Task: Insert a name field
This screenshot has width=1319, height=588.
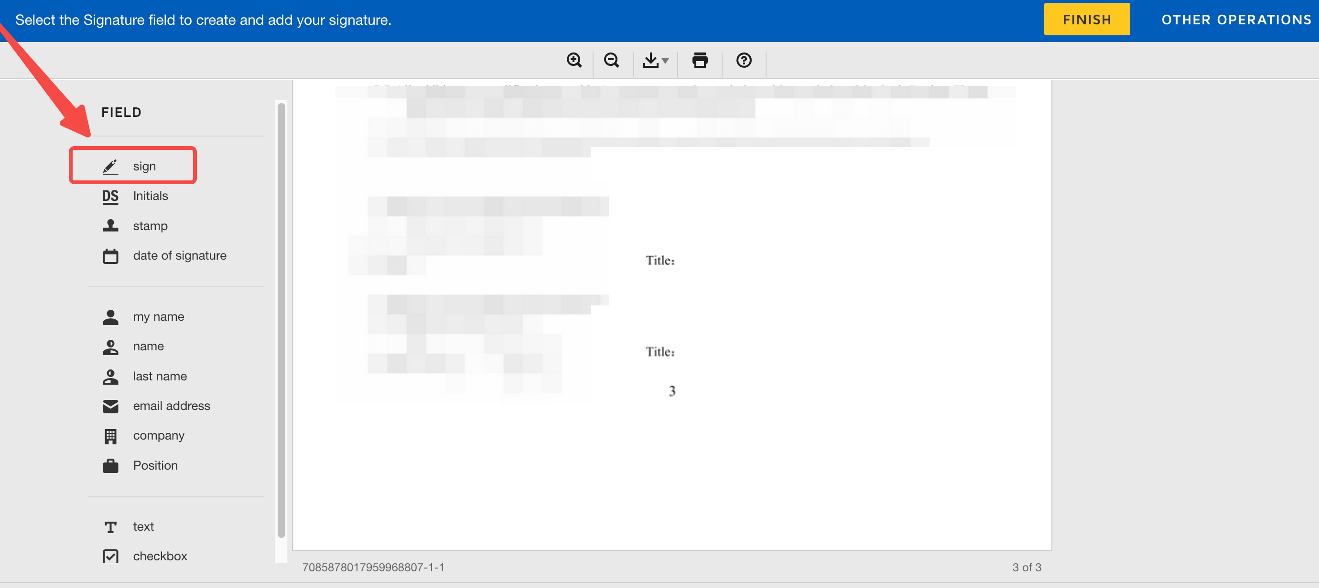Action: pyautogui.click(x=148, y=346)
